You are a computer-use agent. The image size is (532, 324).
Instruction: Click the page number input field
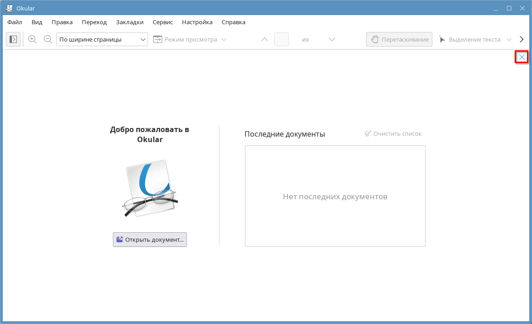281,39
